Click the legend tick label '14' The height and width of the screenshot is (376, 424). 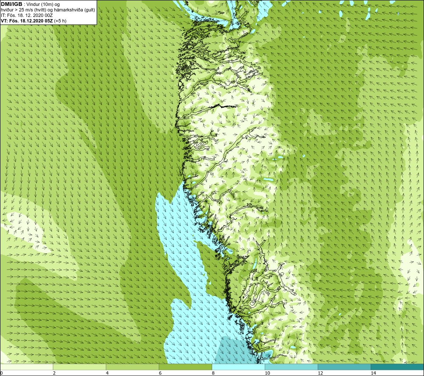pos(373,373)
